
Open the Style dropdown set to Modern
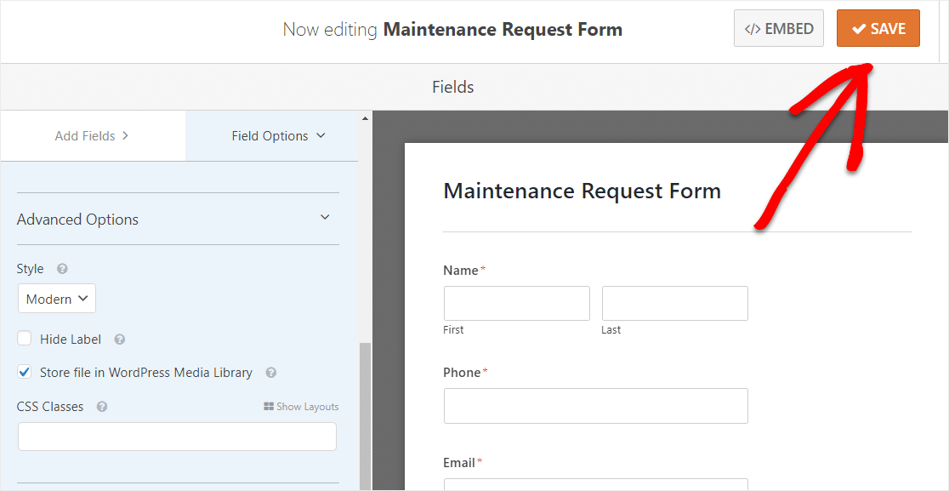pyautogui.click(x=57, y=299)
